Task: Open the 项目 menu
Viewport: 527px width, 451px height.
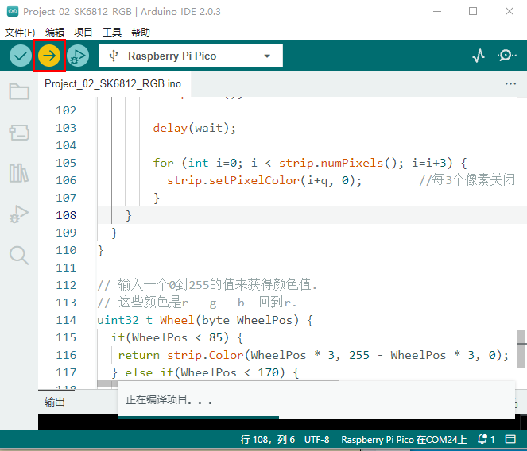Action: point(83,33)
